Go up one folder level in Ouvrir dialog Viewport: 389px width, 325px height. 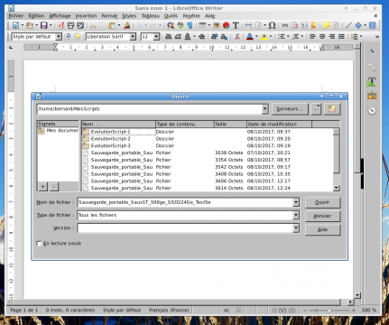316,108
